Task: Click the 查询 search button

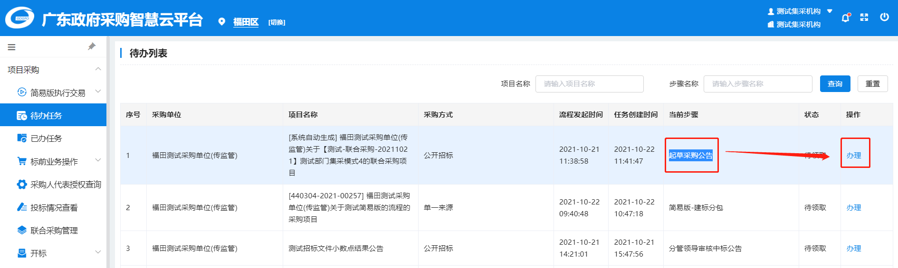Action: [x=835, y=84]
